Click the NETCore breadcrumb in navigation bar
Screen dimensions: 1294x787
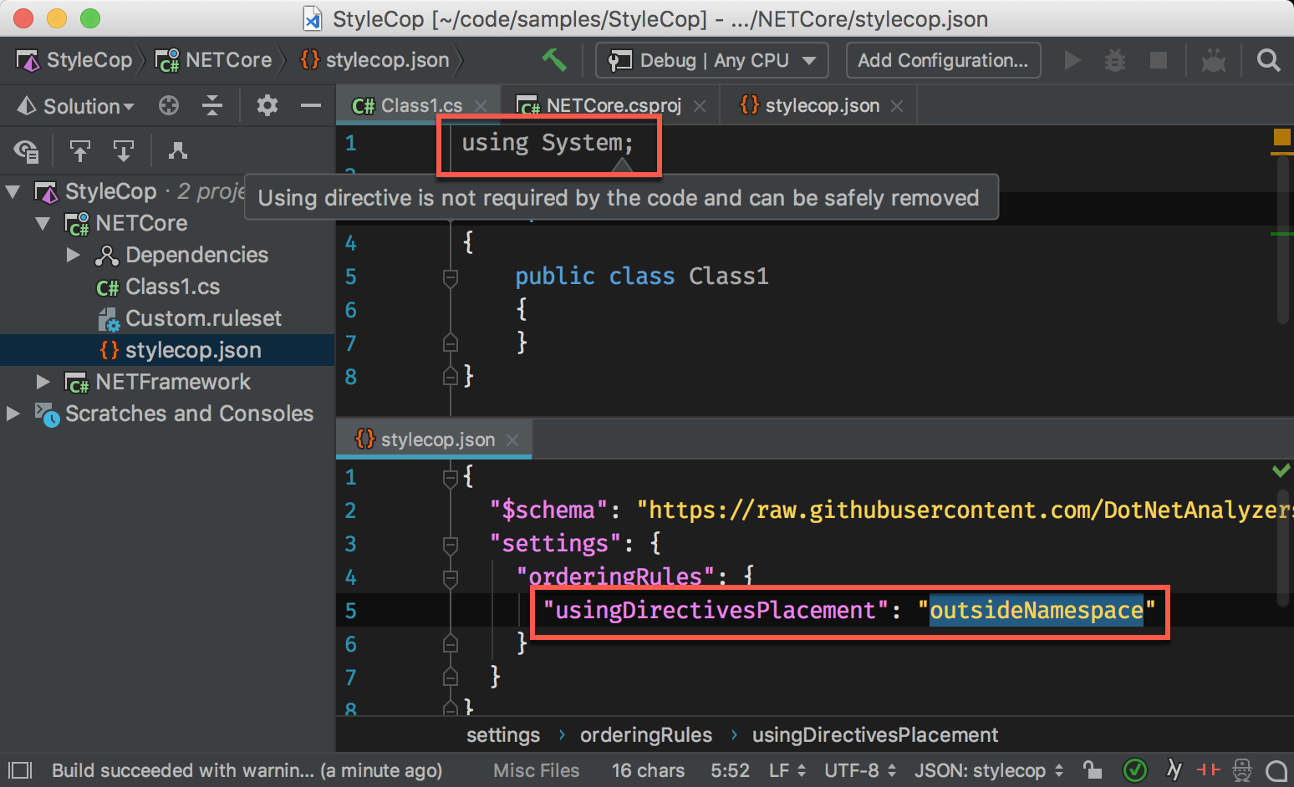(x=214, y=60)
